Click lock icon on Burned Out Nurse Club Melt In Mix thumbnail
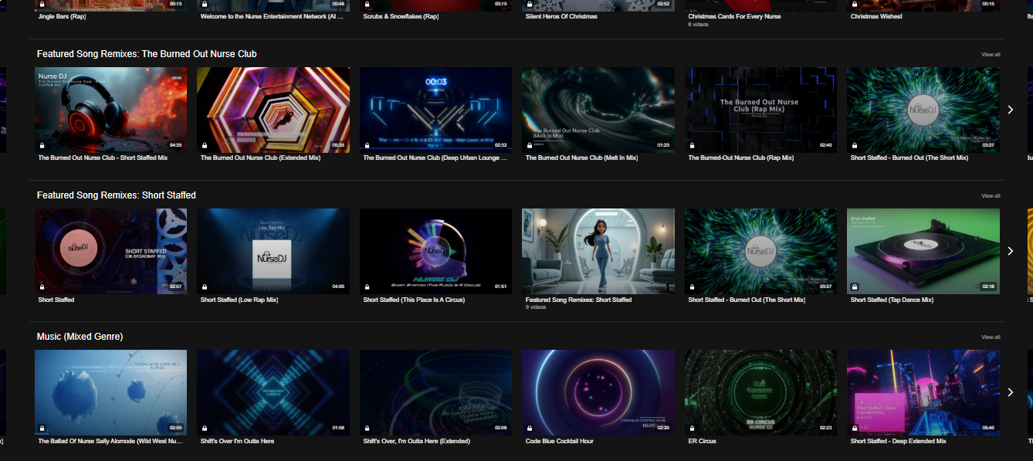This screenshot has height=461, width=1033. coord(529,145)
